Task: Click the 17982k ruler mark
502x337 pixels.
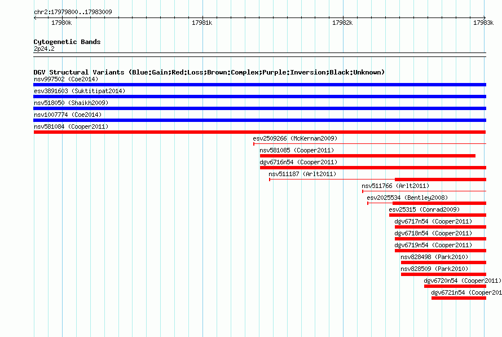Action: coord(342,23)
